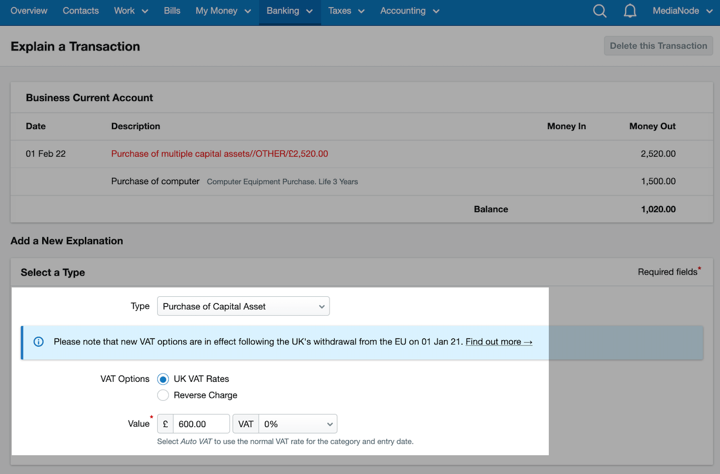Open the MediaNode account menu
The image size is (720, 474).
(x=677, y=11)
